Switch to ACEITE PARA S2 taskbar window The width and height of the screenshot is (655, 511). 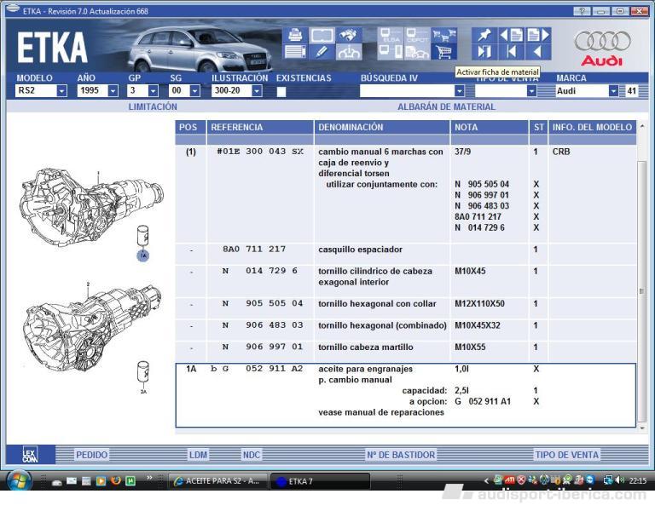pyautogui.click(x=217, y=481)
